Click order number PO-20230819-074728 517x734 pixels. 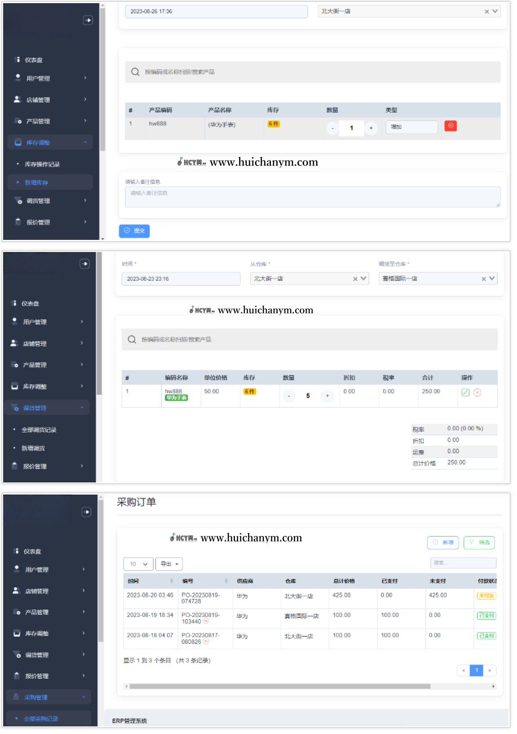click(x=201, y=598)
